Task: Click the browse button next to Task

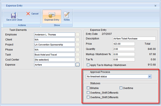Action: pyautogui.click(x=78, y=55)
